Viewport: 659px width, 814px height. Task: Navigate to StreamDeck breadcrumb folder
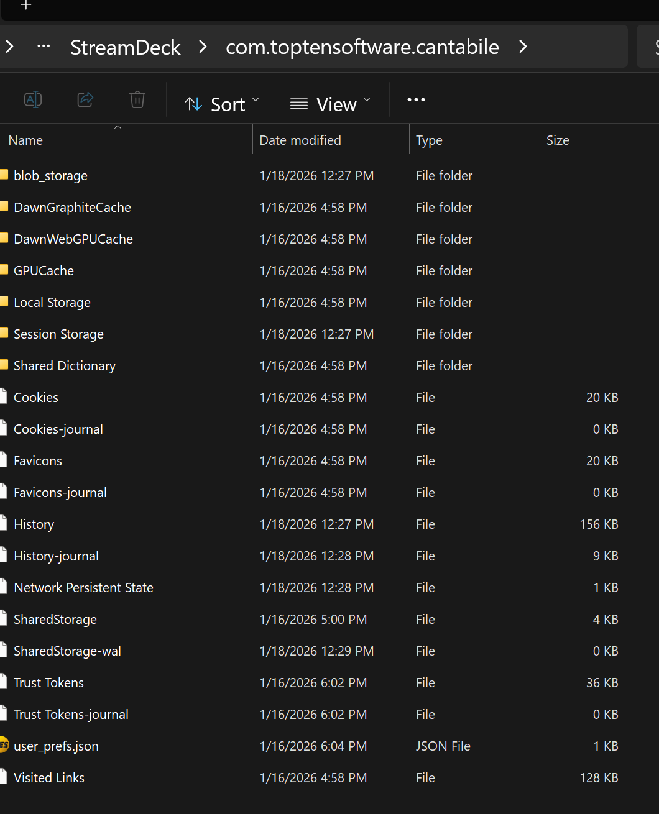(125, 47)
